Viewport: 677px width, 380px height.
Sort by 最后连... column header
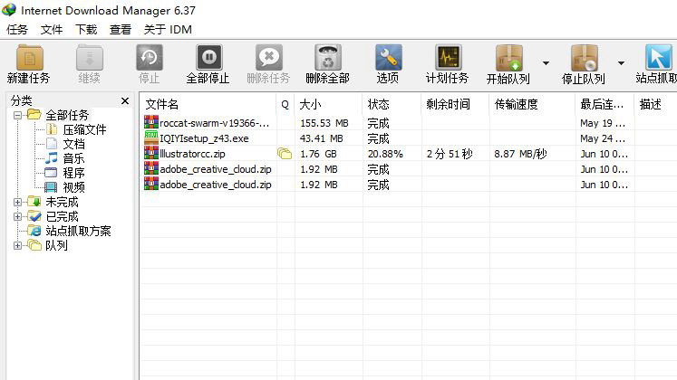[604, 104]
